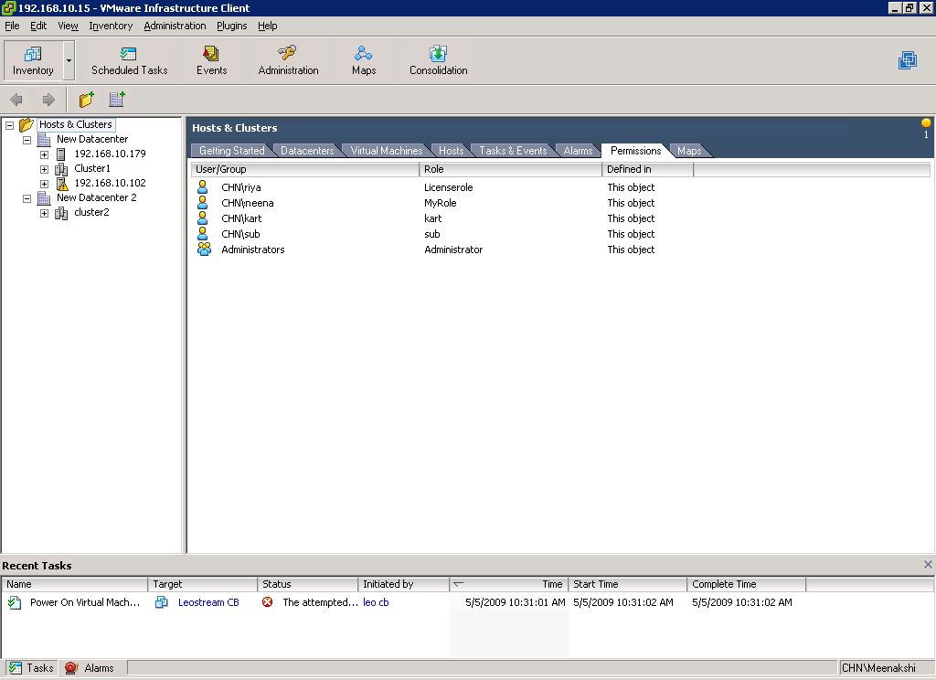Sort by the User/Group column header
This screenshot has height=680, width=936.
pos(305,169)
